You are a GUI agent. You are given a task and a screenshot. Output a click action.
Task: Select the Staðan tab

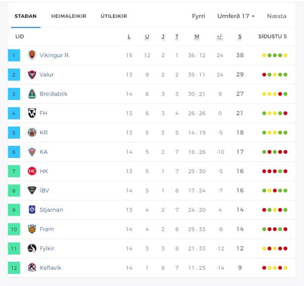tap(26, 16)
